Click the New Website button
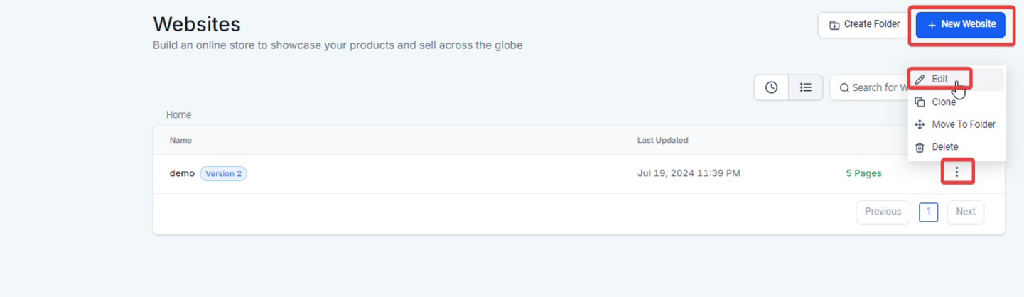Screen dimensions: 1024x297 960,25
